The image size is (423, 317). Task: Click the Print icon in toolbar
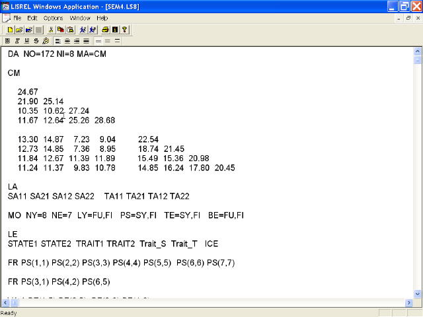[x=105, y=30]
